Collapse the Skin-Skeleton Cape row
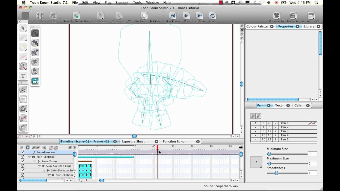 [x=40, y=166]
